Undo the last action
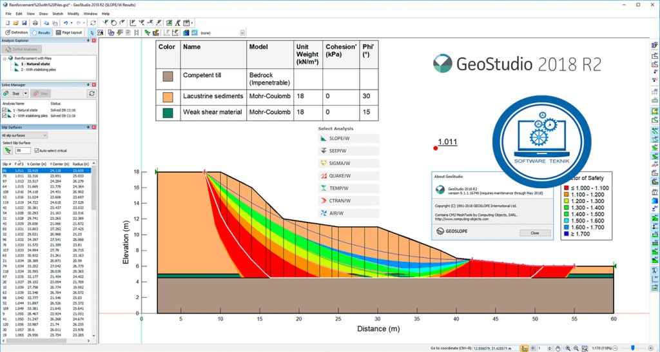This screenshot has height=352, width=660. (x=66, y=23)
